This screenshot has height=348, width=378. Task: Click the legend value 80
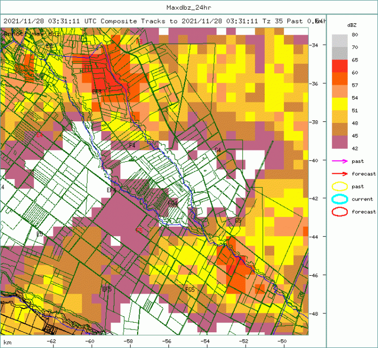pos(355,35)
